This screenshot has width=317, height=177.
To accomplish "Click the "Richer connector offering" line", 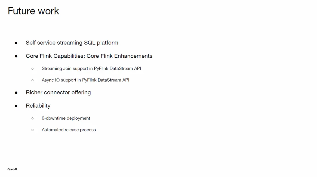I will coord(58,93).
